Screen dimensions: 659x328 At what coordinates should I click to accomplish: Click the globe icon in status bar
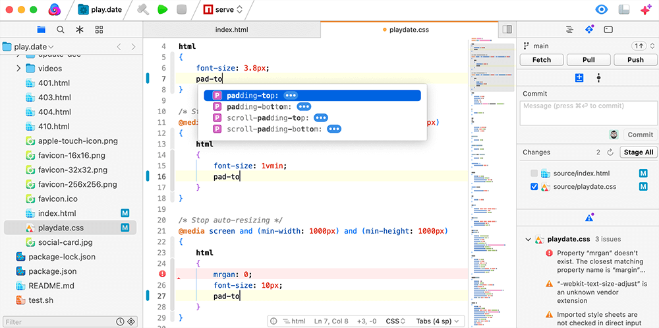[x=274, y=321]
